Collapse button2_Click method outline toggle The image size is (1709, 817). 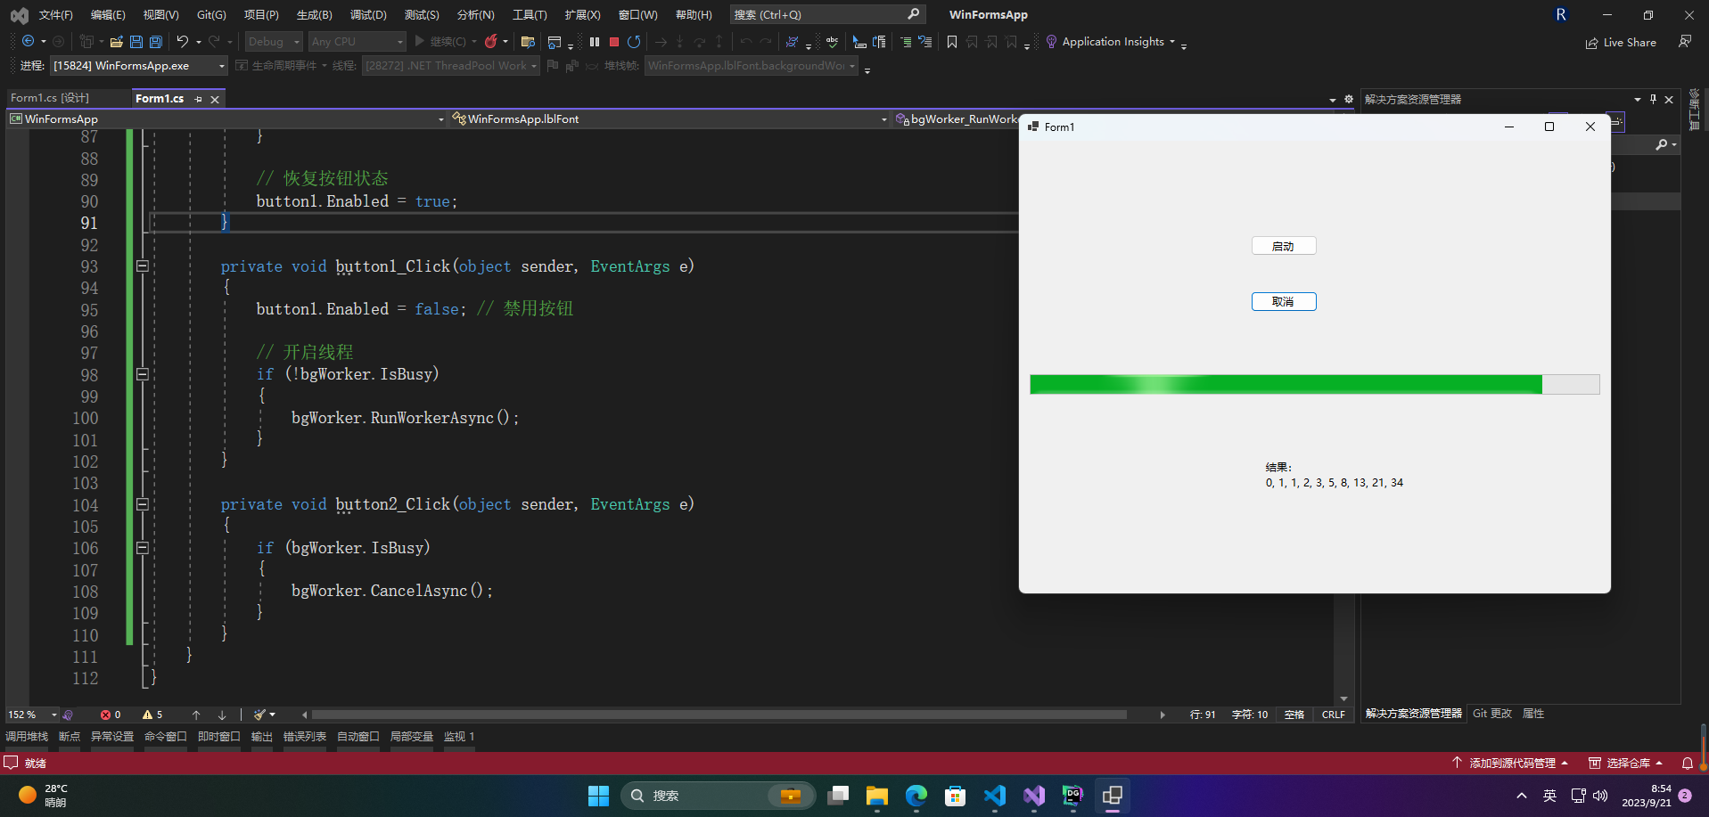tap(142, 504)
